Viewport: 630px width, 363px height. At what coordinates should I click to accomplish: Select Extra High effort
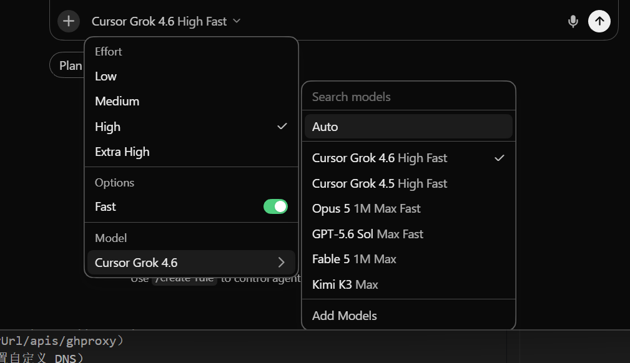click(x=191, y=152)
